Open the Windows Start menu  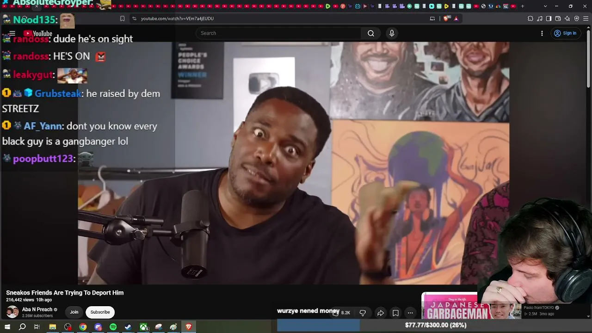pyautogui.click(x=7, y=327)
